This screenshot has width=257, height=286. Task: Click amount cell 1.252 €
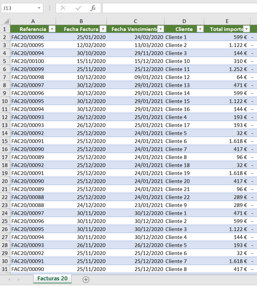point(227,69)
